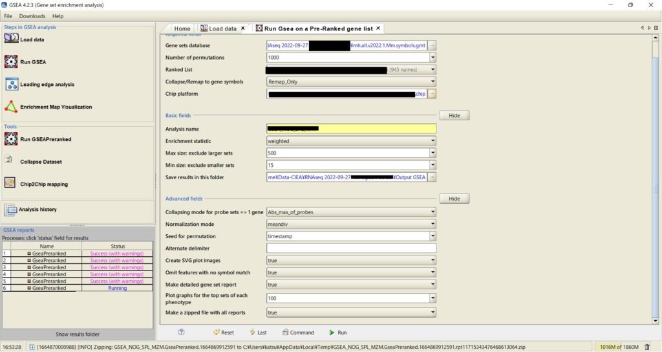Click the trash icon in the status bar
Screen dimensions: 662x352
click(x=646, y=347)
